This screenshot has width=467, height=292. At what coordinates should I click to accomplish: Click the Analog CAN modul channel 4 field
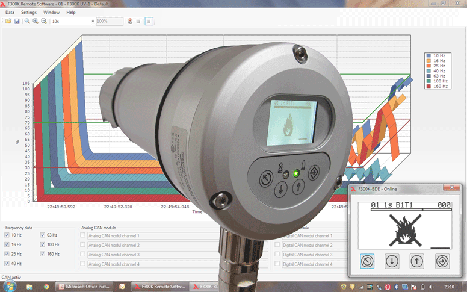(153, 264)
